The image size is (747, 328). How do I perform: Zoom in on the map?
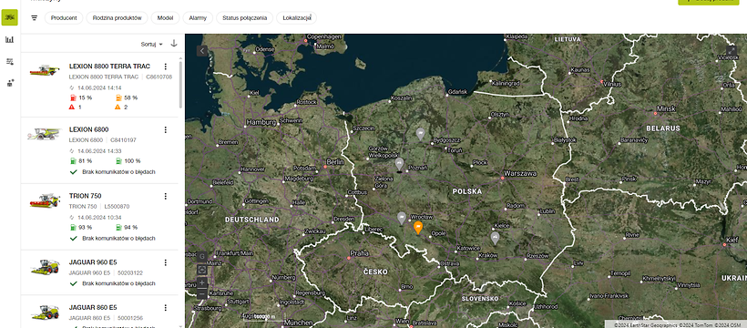202,282
